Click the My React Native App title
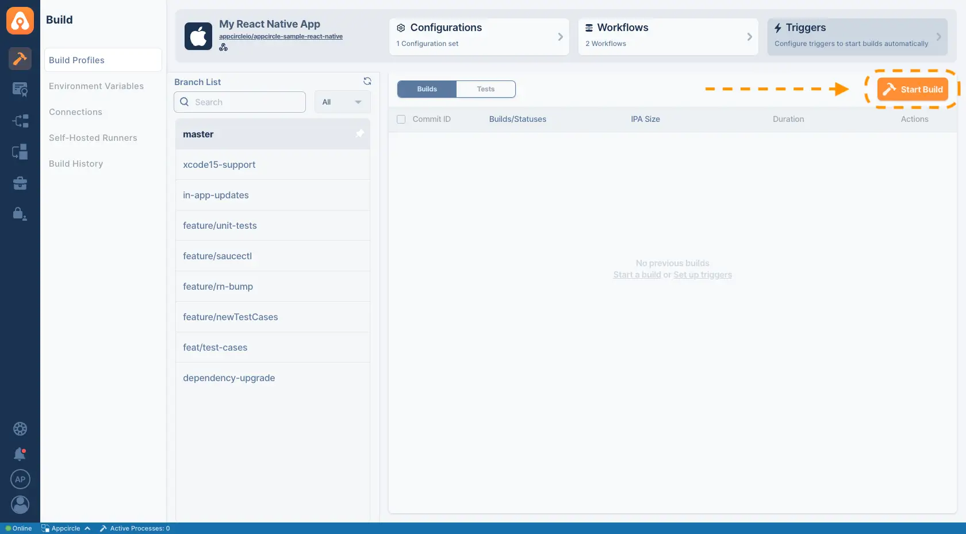Screen dimensions: 966x534 270,24
